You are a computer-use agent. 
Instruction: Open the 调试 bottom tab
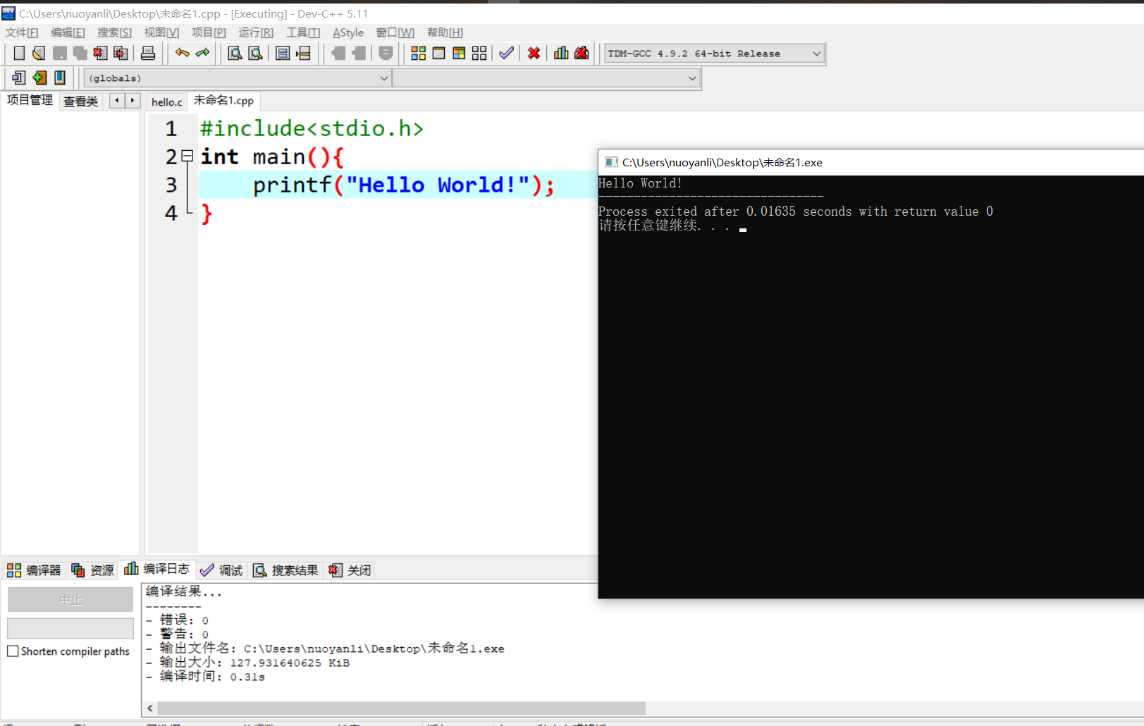pyautogui.click(x=221, y=570)
